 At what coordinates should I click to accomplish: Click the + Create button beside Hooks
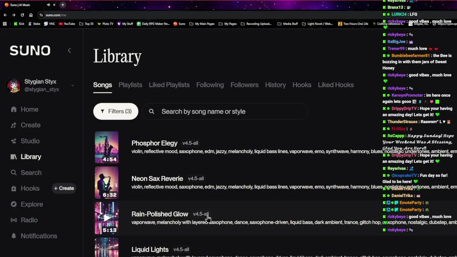[x=64, y=188]
